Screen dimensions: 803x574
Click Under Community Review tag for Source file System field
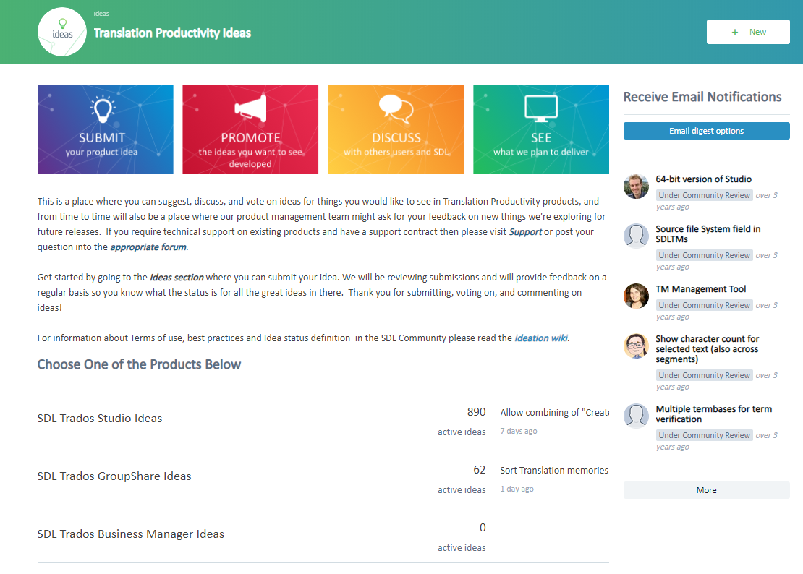pos(704,255)
